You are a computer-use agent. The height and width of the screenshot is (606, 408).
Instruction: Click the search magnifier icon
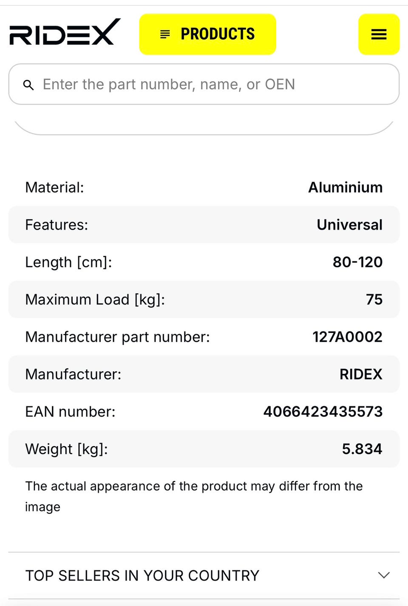(28, 85)
